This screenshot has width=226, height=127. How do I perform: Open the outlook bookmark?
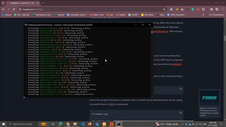pyautogui.click(x=6, y=15)
